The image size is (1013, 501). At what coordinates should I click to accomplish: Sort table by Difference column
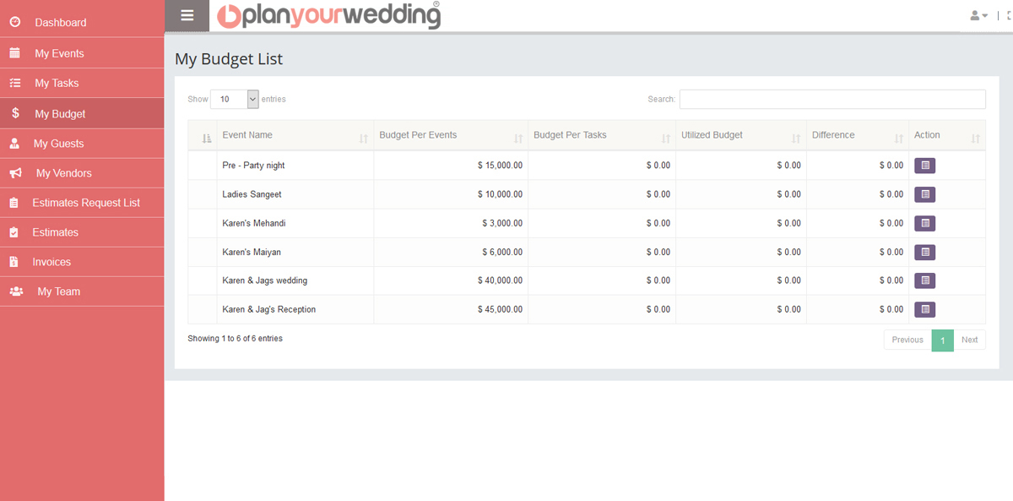(858, 135)
